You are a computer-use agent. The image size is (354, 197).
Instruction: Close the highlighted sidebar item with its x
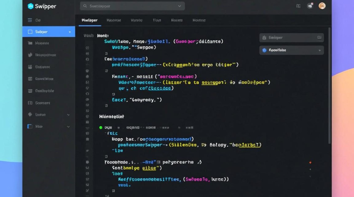point(70,32)
